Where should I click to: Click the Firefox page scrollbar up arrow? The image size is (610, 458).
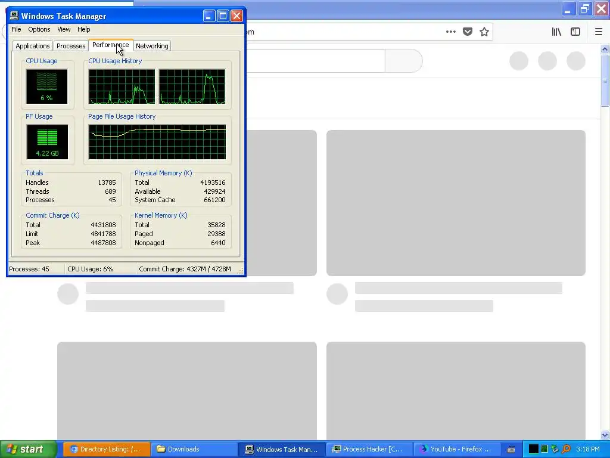pos(605,49)
